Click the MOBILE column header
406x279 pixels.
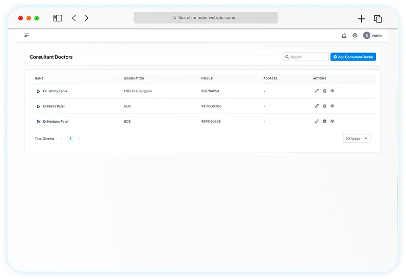[207, 78]
